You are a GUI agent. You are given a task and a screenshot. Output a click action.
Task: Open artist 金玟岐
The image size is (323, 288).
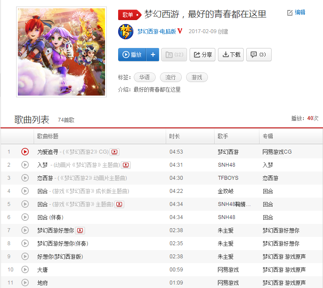[x=225, y=191]
